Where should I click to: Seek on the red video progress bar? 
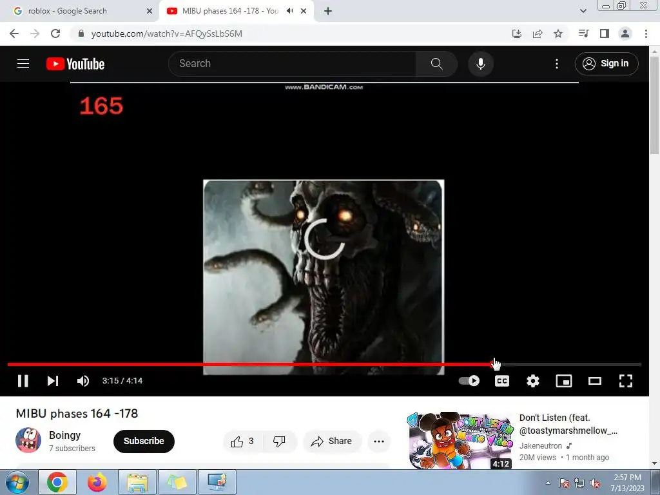(251, 365)
